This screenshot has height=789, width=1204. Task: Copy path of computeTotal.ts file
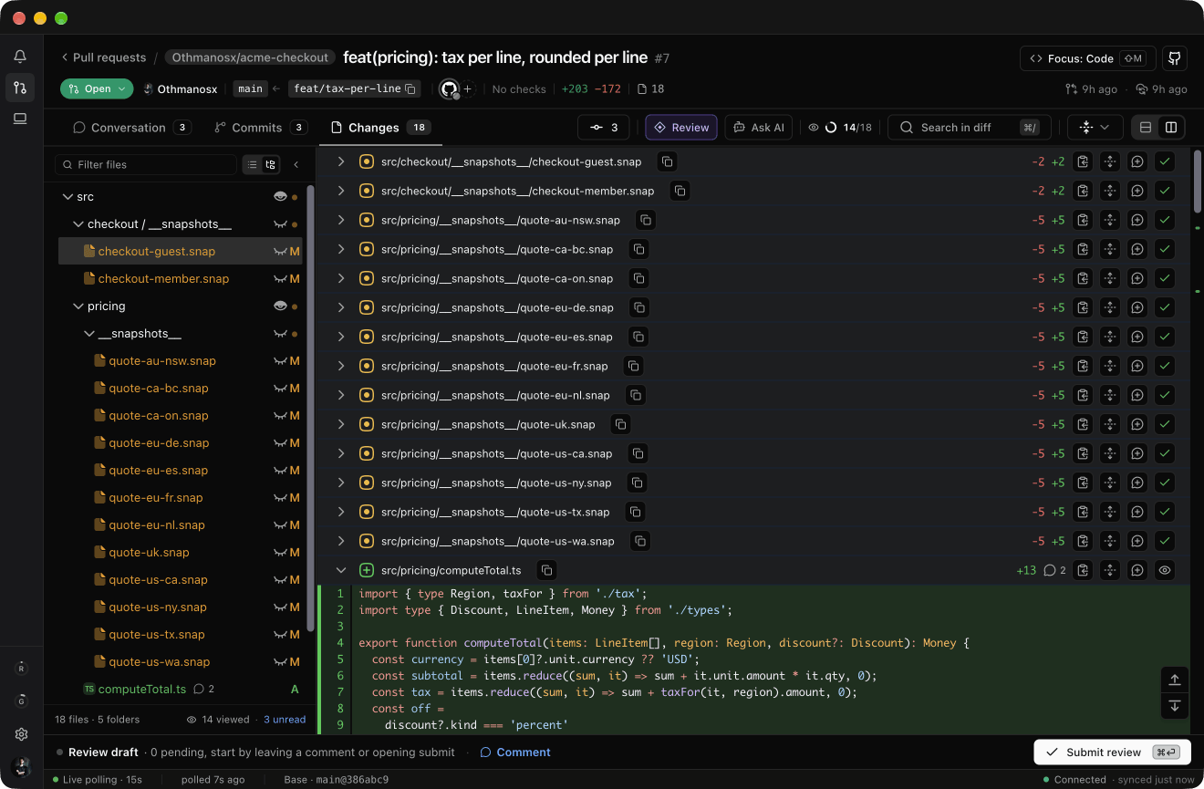546,570
